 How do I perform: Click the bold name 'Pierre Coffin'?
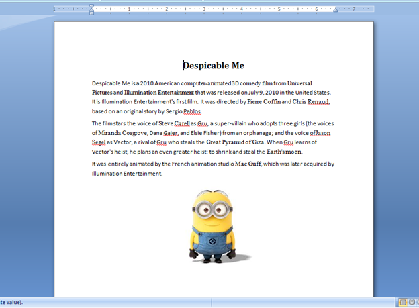[263, 102]
